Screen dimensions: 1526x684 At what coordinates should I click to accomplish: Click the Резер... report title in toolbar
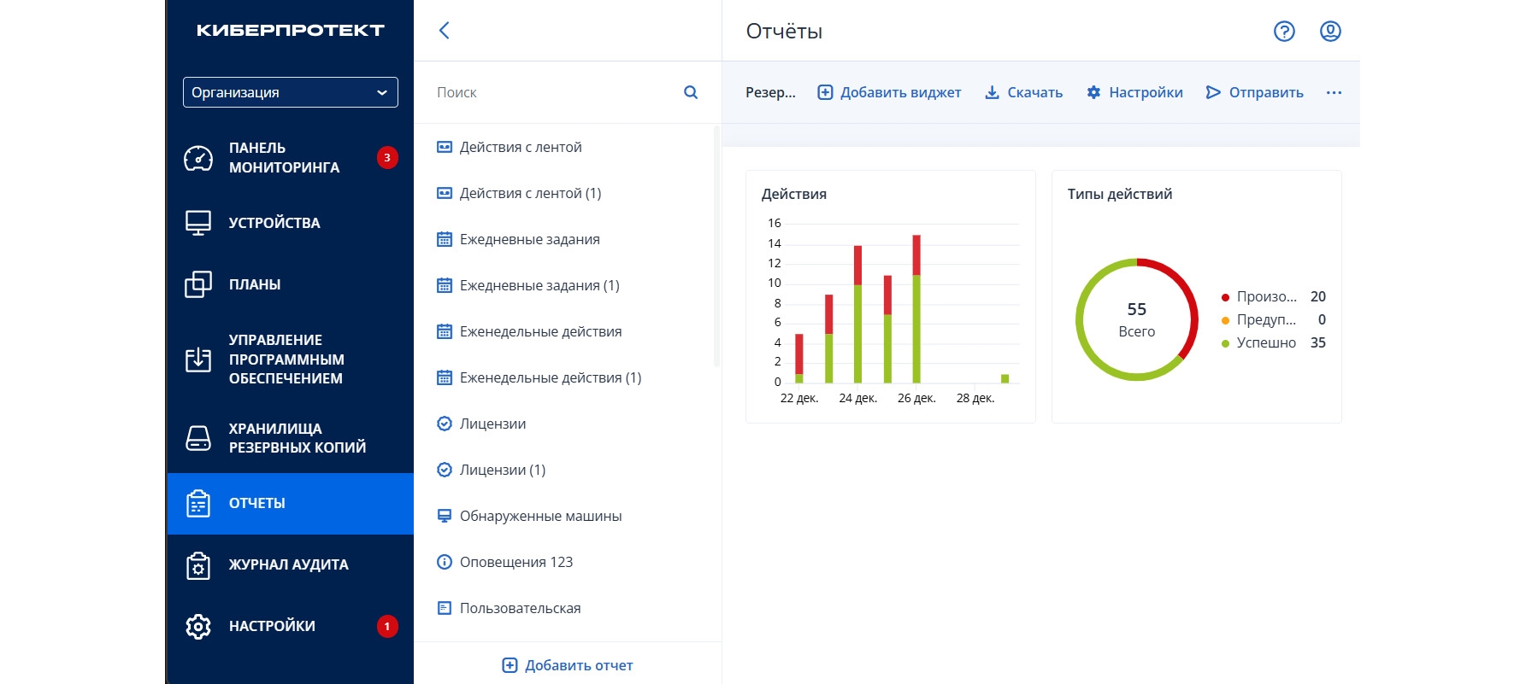coord(770,92)
